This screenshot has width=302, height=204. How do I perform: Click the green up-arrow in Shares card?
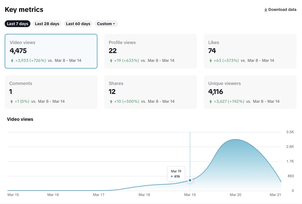pyautogui.click(x=111, y=102)
